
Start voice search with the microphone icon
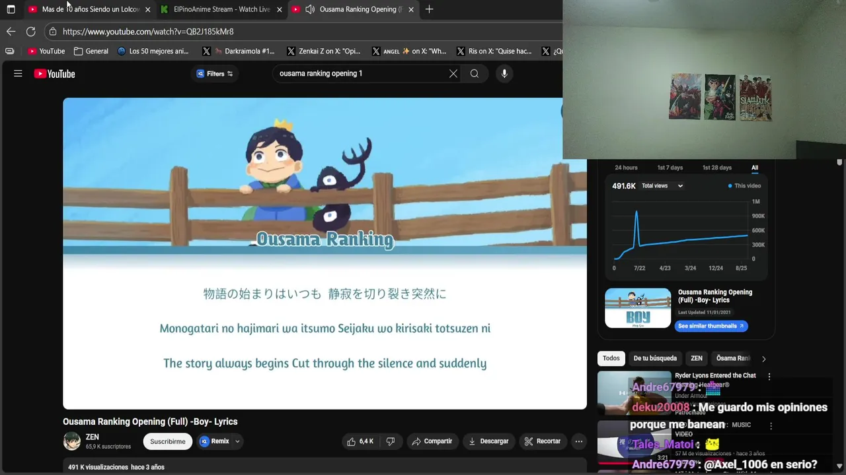(x=504, y=74)
